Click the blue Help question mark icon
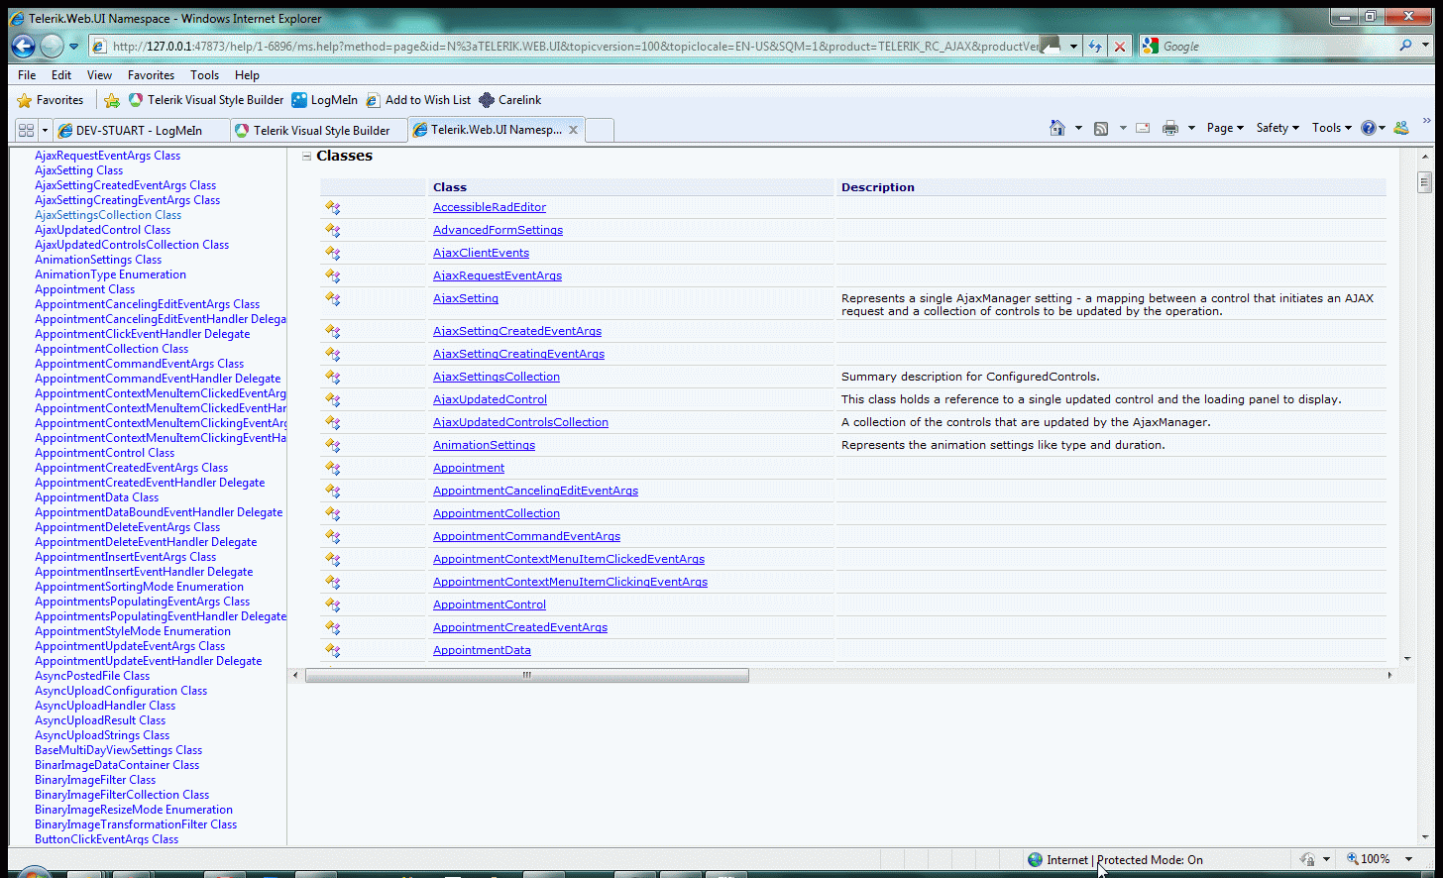The height and width of the screenshot is (878, 1443). coord(1369,128)
